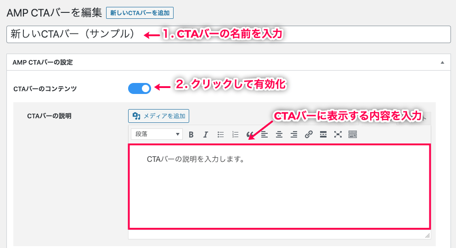Align text center
The height and width of the screenshot is (248, 456).
[279, 134]
